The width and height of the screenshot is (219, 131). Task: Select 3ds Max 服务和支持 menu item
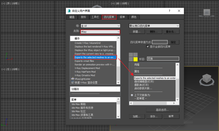point(82,108)
